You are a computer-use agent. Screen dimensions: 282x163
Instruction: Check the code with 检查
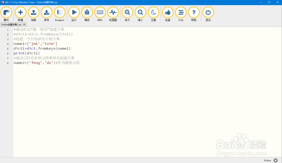(168, 12)
